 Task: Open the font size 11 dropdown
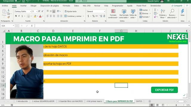[x=37, y=11]
